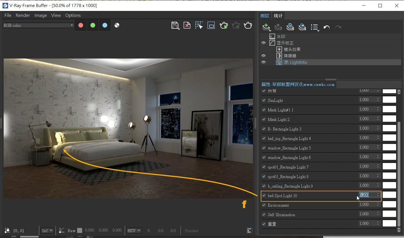Screen dimensions: 404x238
Task: Toggle the green channel circle
Action: [x=93, y=25]
